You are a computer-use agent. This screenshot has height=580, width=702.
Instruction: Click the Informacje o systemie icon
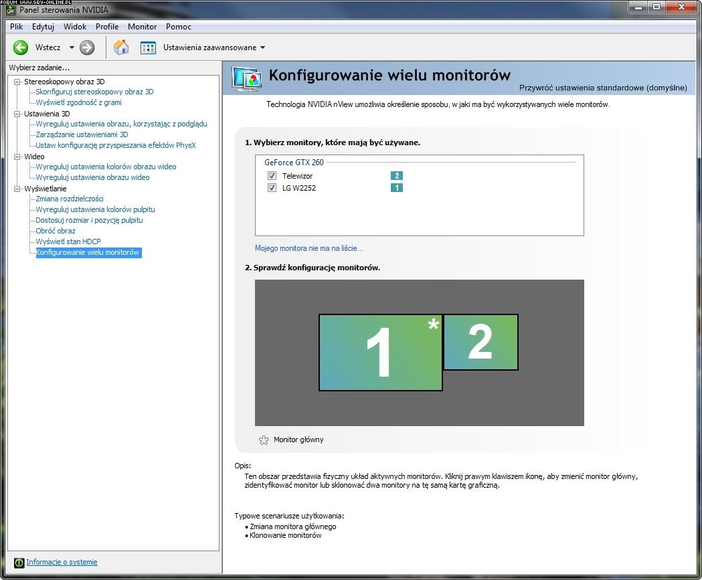click(x=19, y=563)
